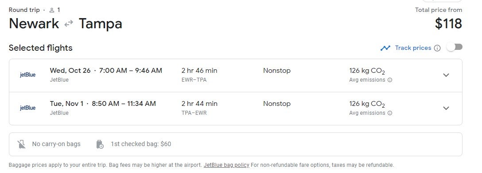Click the Selected flights heading

tap(41, 48)
